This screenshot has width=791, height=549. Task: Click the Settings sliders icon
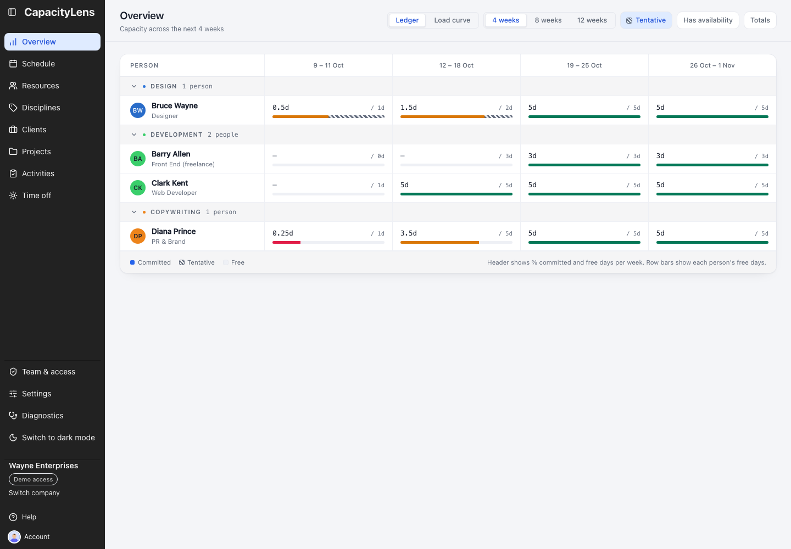[x=13, y=394]
